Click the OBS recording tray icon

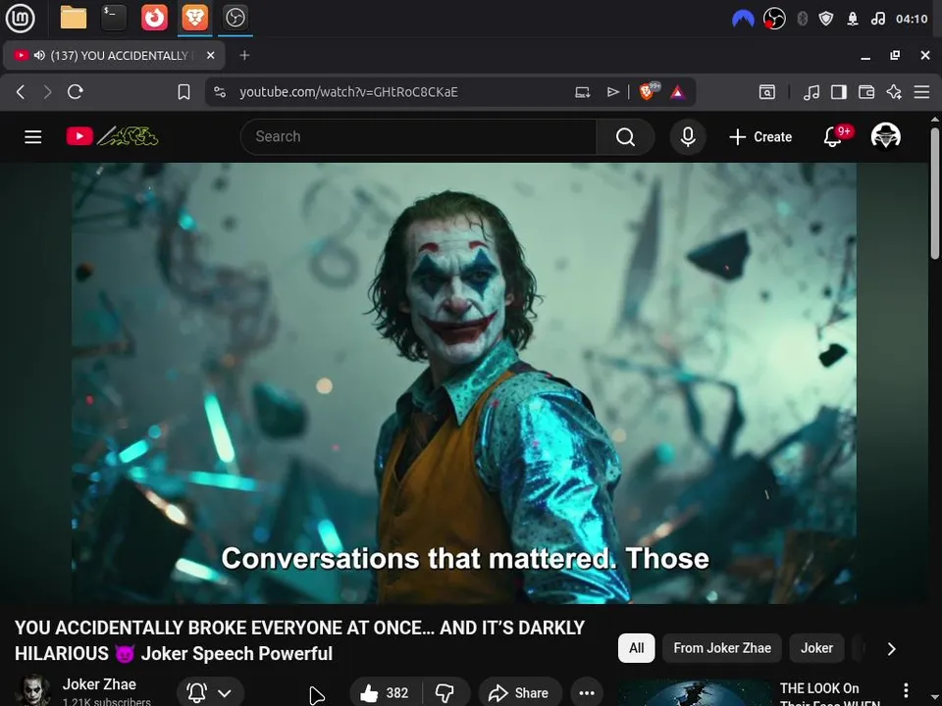[x=774, y=19]
